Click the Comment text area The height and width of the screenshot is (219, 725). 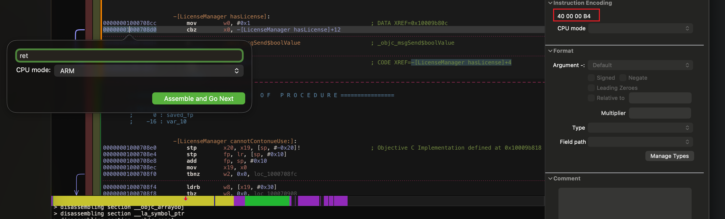625,203
